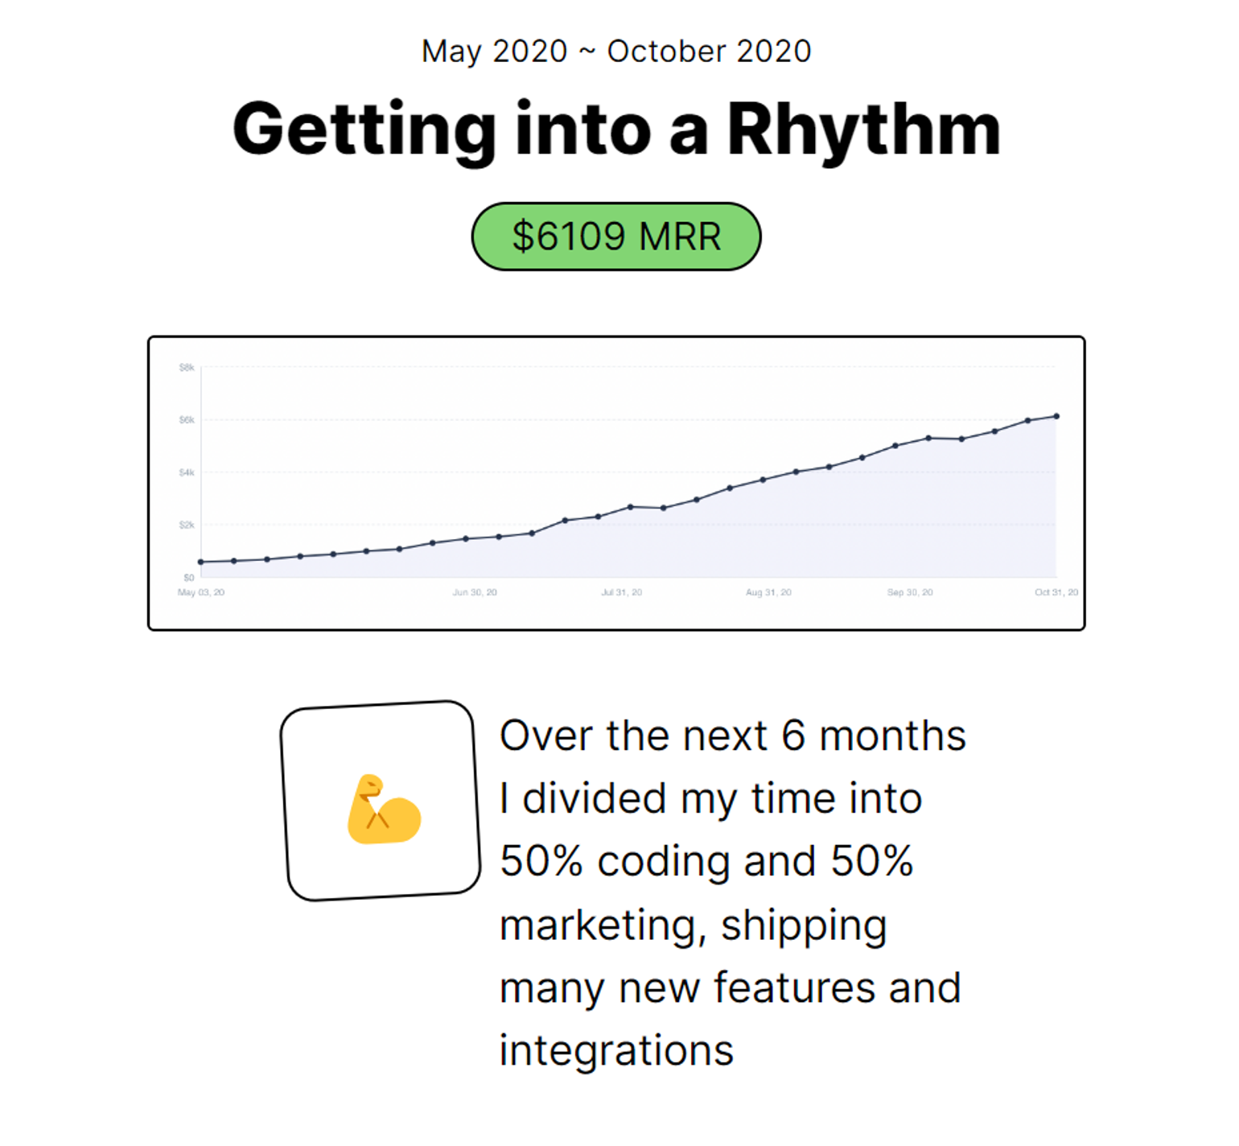Click the 'Getting into a Rhythm' heading
The height and width of the screenshot is (1146, 1239).
616,129
